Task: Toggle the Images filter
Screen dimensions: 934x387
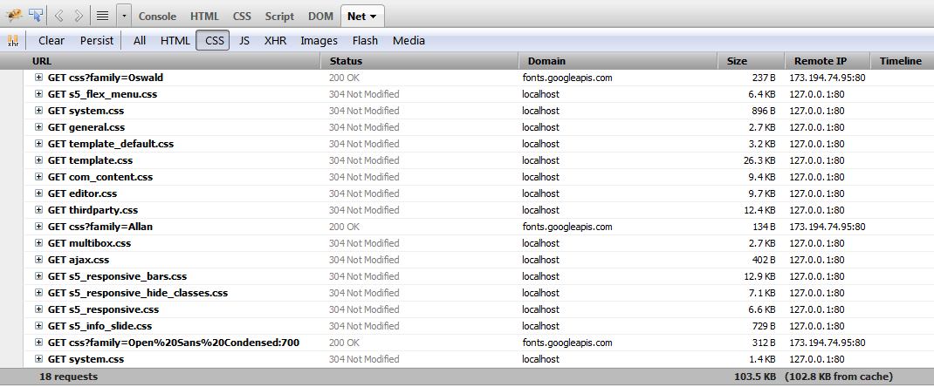Action: [x=319, y=40]
